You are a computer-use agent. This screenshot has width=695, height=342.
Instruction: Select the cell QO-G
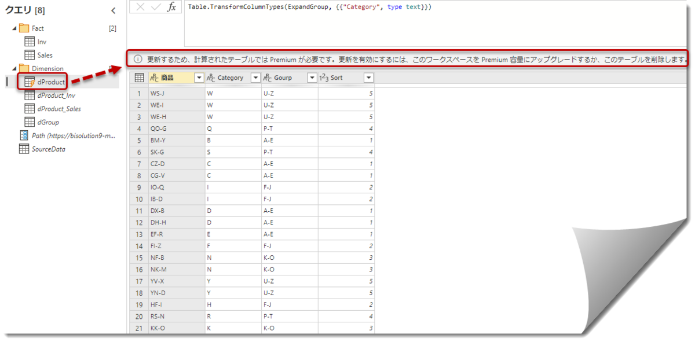[176, 128]
